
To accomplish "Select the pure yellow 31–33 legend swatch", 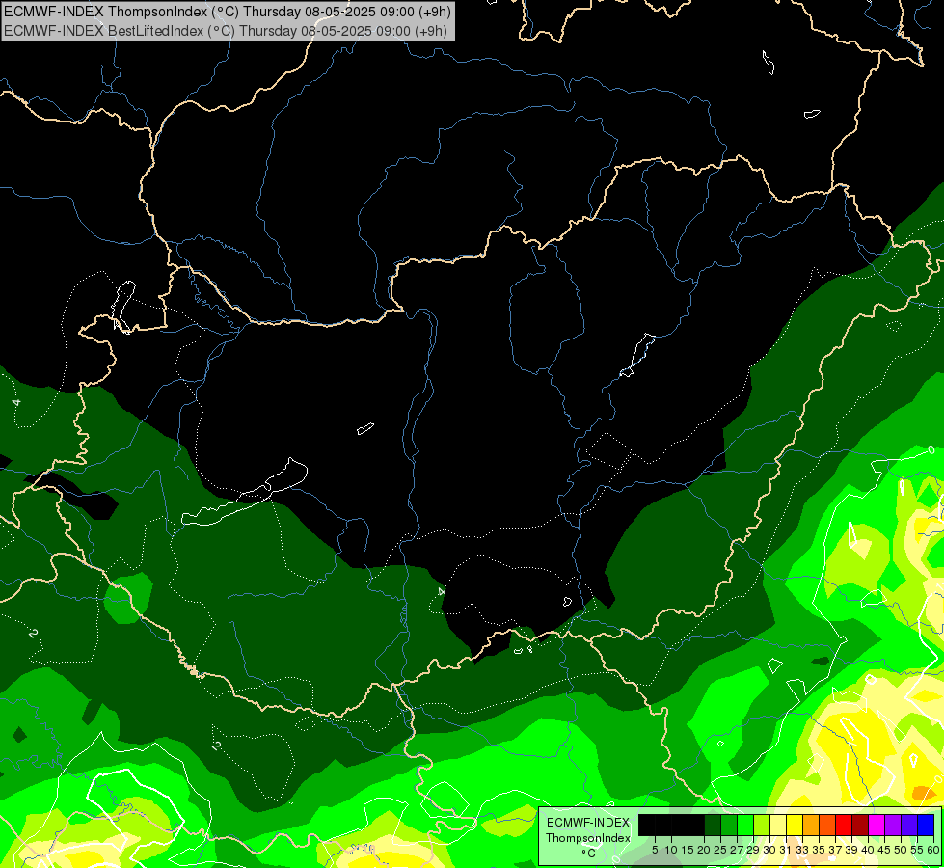I will pyautogui.click(x=795, y=825).
